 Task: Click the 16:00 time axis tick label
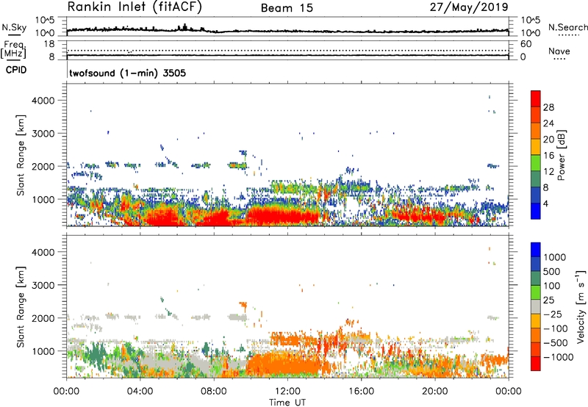[x=361, y=392]
